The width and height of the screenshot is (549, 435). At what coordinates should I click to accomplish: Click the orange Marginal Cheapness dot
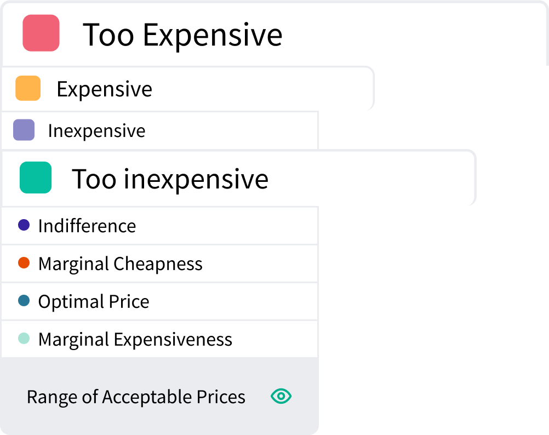click(x=24, y=263)
